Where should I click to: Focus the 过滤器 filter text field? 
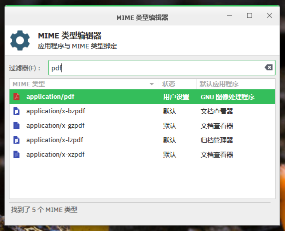point(162,68)
